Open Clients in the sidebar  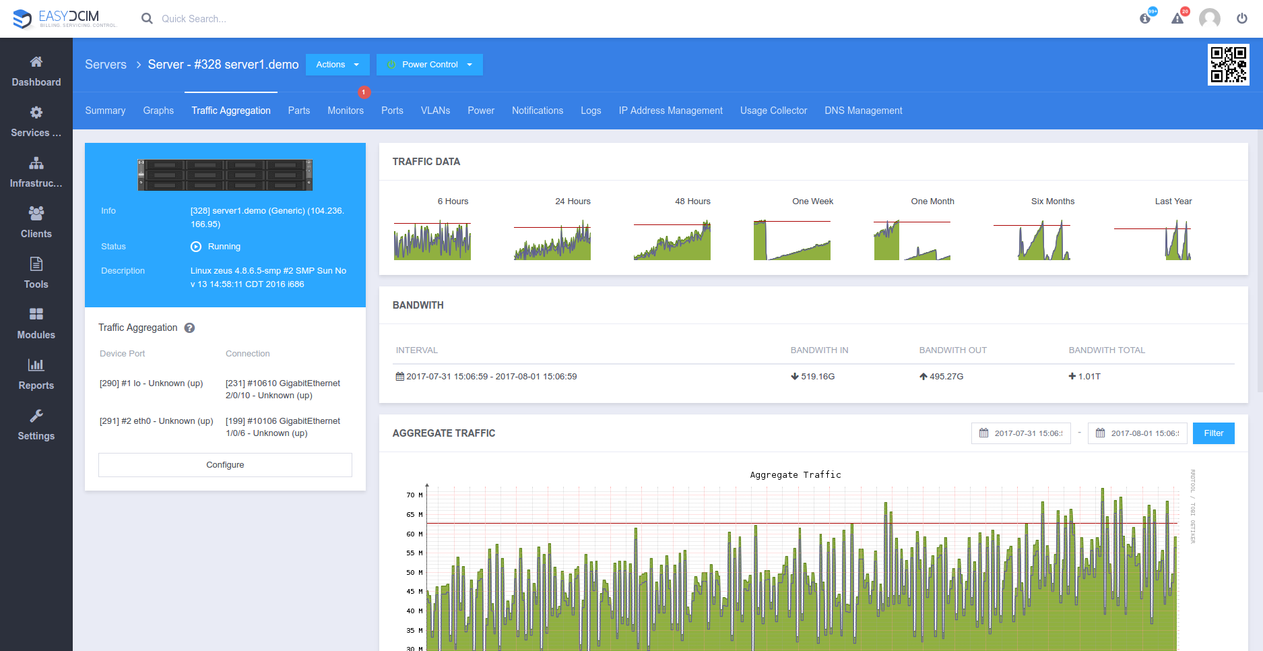36,223
